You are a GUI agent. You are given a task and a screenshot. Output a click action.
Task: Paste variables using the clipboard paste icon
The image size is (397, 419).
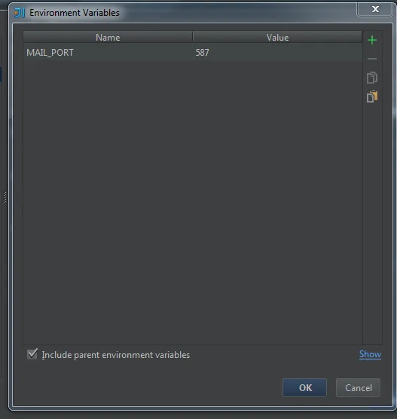pos(372,96)
